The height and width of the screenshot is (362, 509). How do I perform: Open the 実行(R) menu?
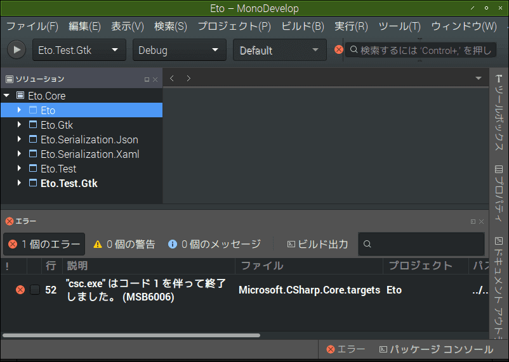pos(351,26)
